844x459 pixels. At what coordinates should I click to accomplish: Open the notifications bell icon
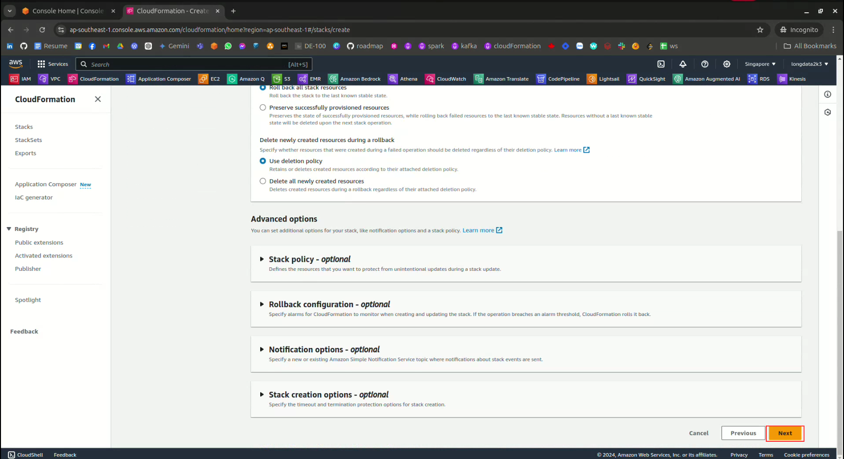683,64
